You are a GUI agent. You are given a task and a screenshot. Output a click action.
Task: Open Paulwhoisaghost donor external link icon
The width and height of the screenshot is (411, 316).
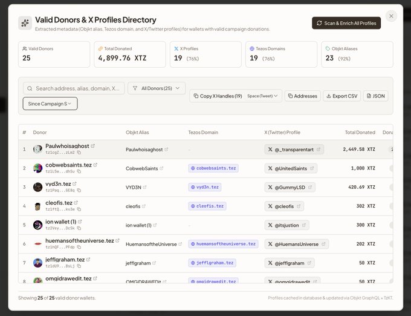93,146
